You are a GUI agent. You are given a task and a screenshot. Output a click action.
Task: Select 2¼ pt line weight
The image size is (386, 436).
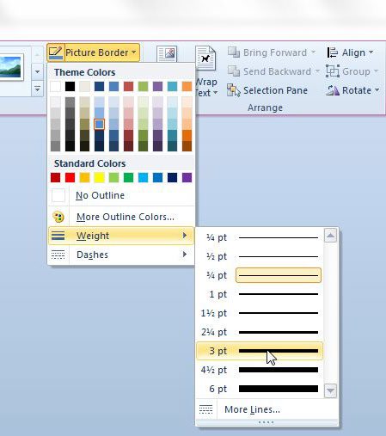coord(260,332)
